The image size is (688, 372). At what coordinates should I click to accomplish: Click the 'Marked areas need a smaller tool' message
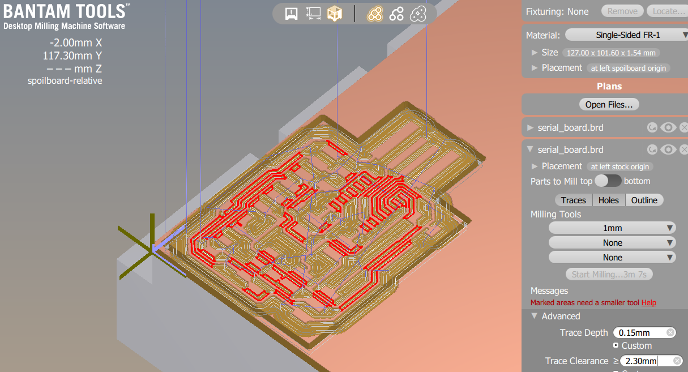click(x=585, y=303)
